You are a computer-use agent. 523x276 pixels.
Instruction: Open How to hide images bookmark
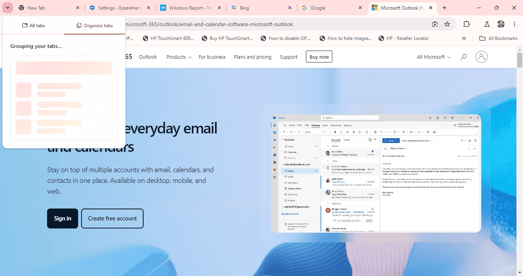(345, 38)
